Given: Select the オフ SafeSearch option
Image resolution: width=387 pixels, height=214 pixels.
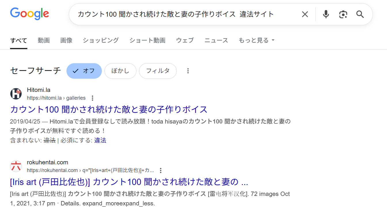Looking at the screenshot, I should point(84,71).
